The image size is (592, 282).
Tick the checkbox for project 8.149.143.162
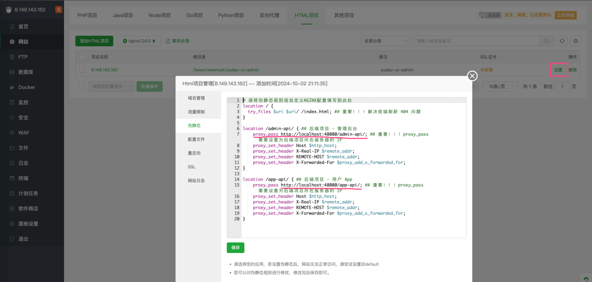point(82,70)
